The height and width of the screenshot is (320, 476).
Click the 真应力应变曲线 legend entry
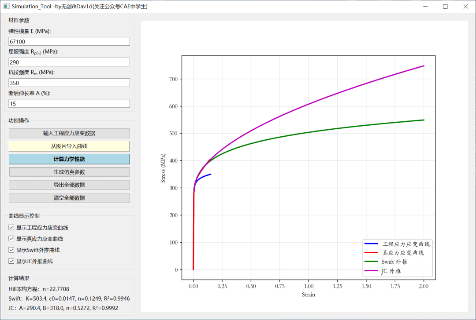click(394, 253)
